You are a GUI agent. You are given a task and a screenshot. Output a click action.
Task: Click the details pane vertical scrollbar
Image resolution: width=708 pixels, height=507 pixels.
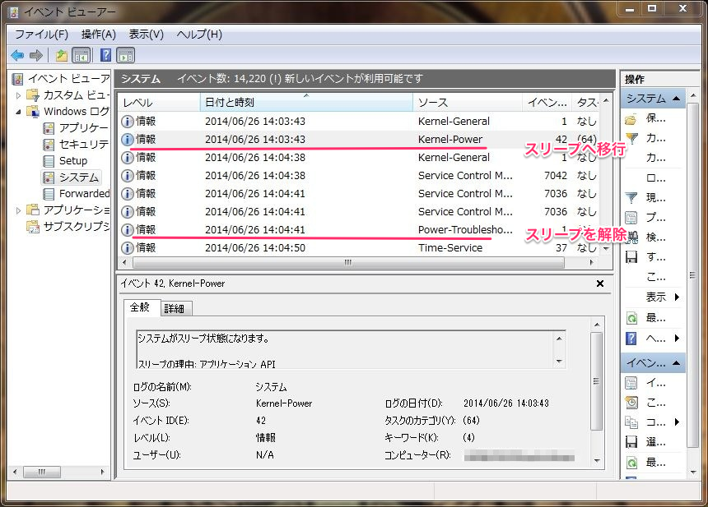(597, 381)
